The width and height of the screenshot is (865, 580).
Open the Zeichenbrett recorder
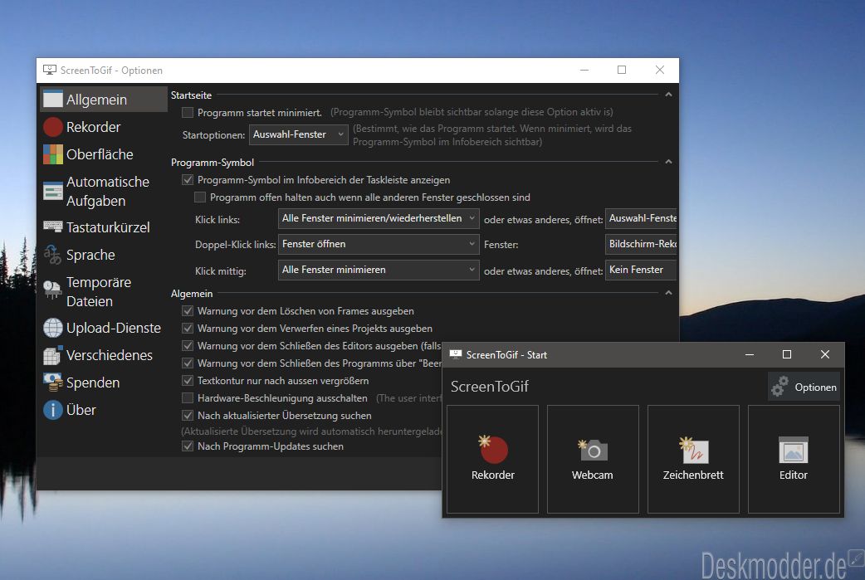pyautogui.click(x=693, y=459)
